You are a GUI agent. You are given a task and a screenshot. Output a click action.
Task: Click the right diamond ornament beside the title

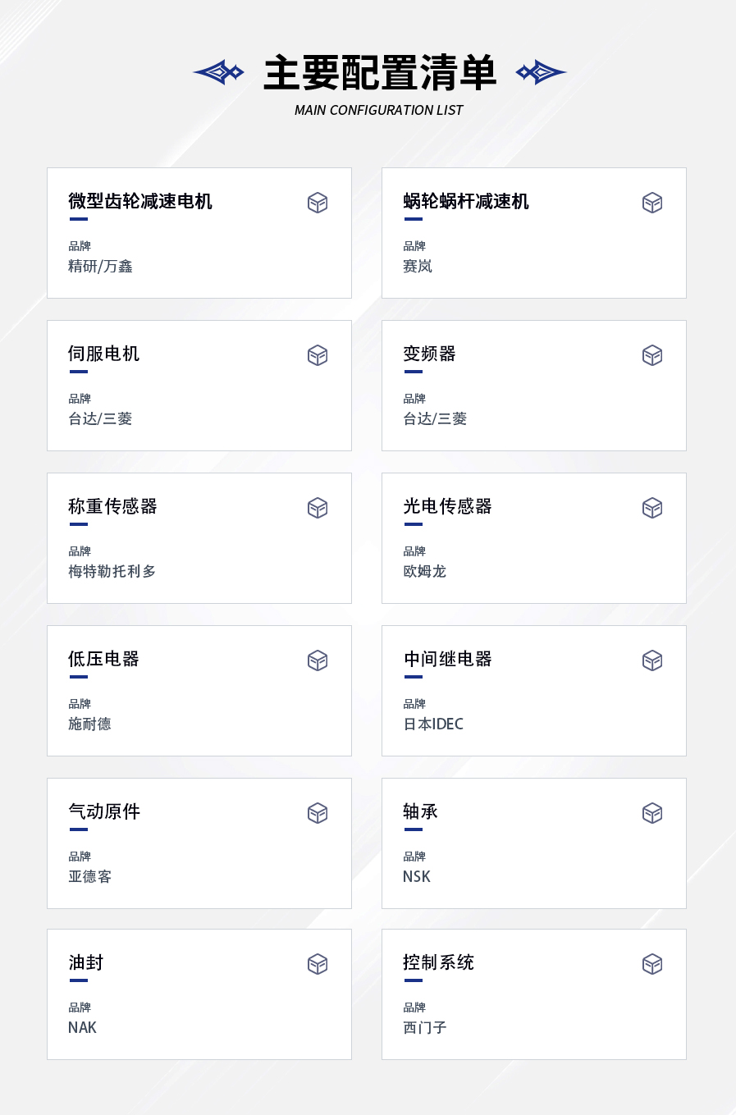click(x=542, y=72)
